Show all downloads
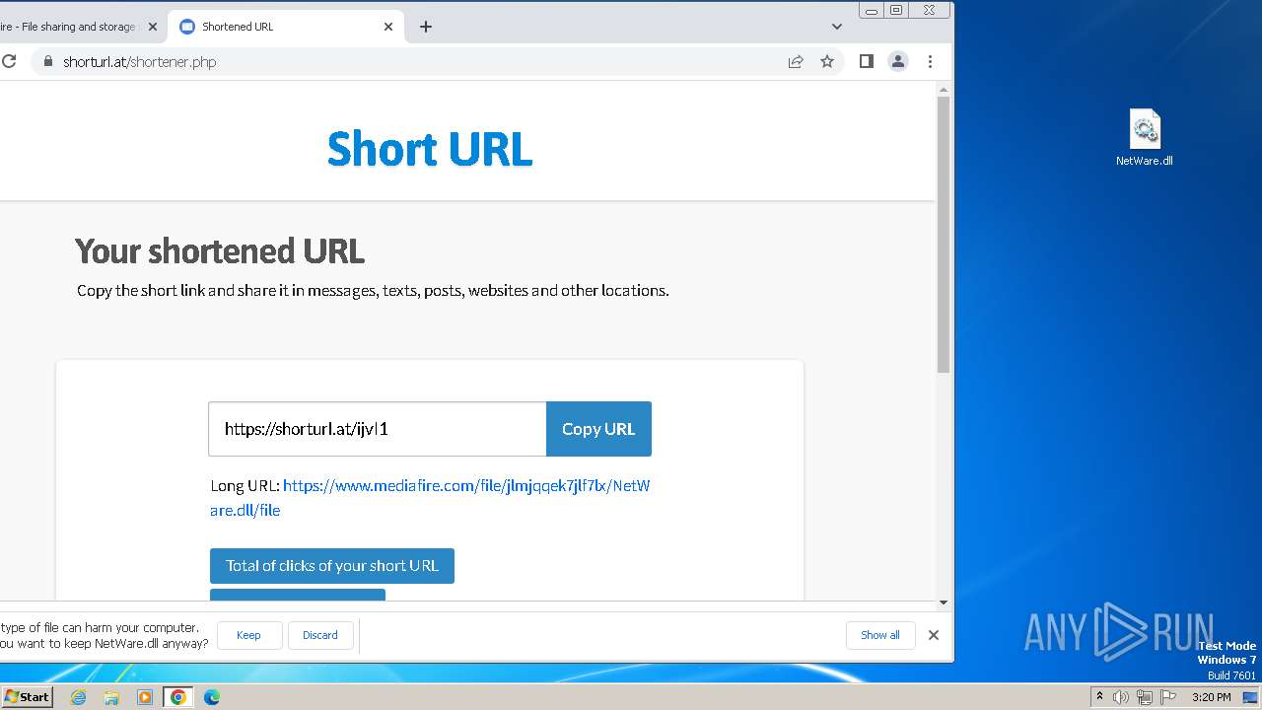The width and height of the screenshot is (1262, 710). click(x=880, y=635)
